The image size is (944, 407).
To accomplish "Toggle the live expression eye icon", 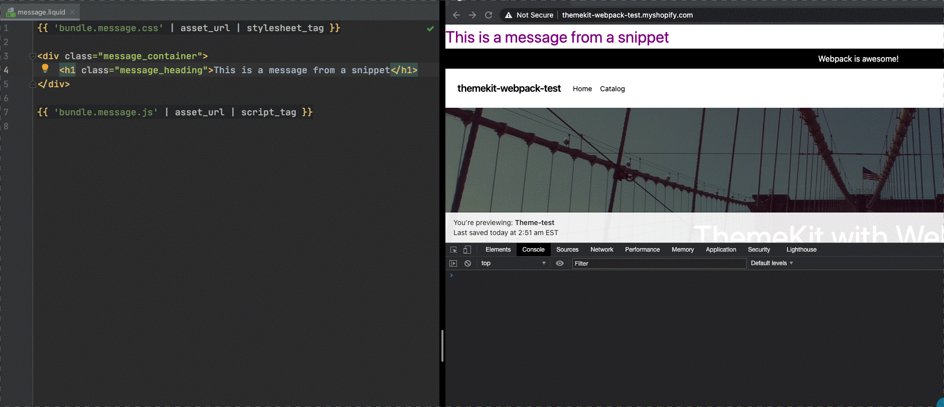I will (560, 263).
